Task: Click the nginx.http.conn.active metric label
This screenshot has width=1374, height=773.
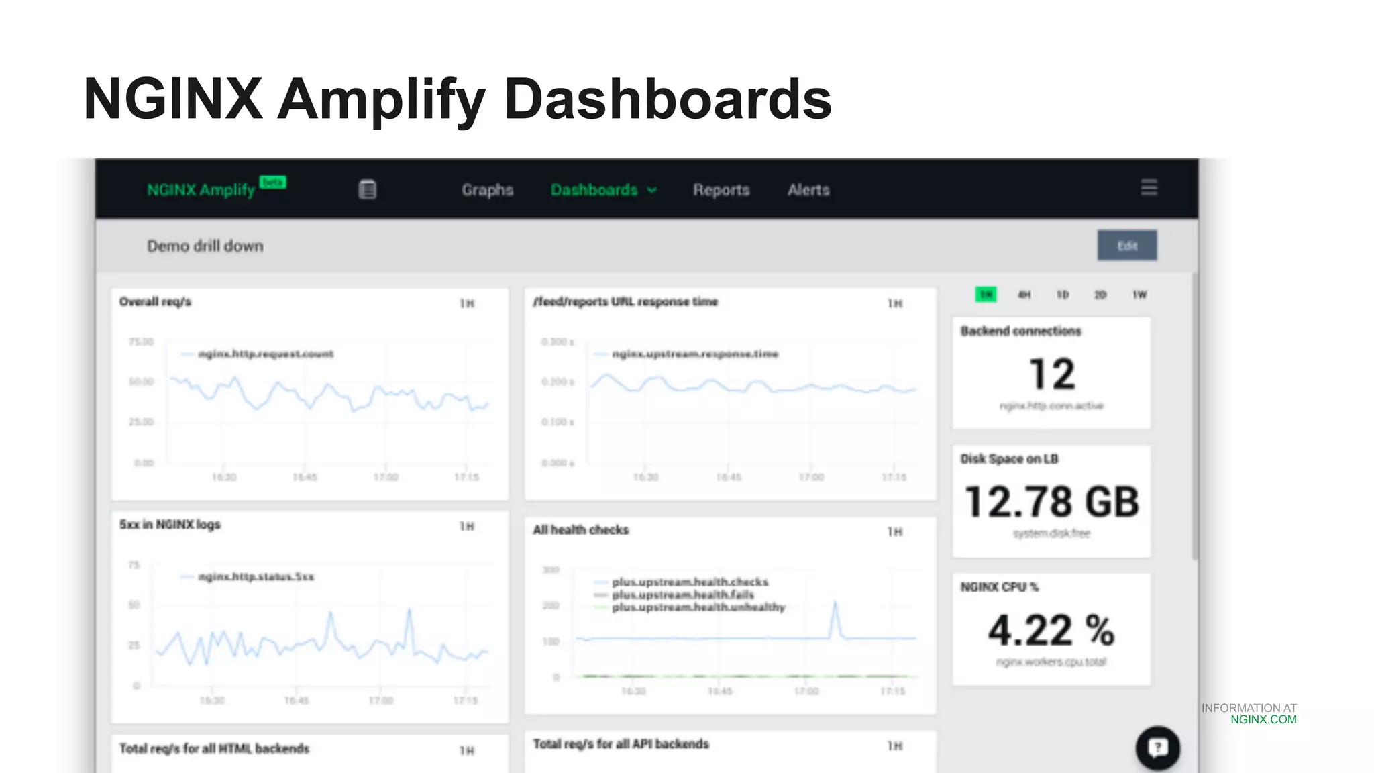Action: pos(1051,406)
